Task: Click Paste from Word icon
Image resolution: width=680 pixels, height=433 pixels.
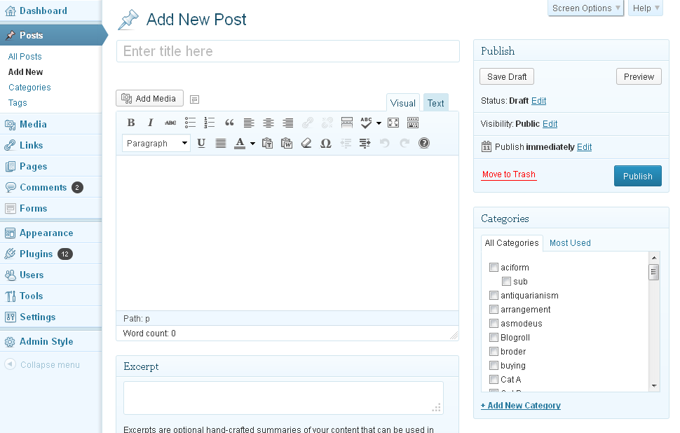Action: click(287, 143)
